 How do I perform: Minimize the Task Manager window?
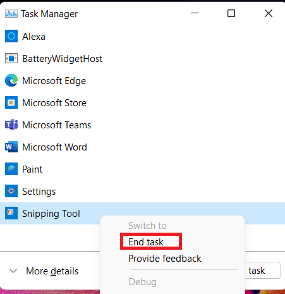[195, 13]
